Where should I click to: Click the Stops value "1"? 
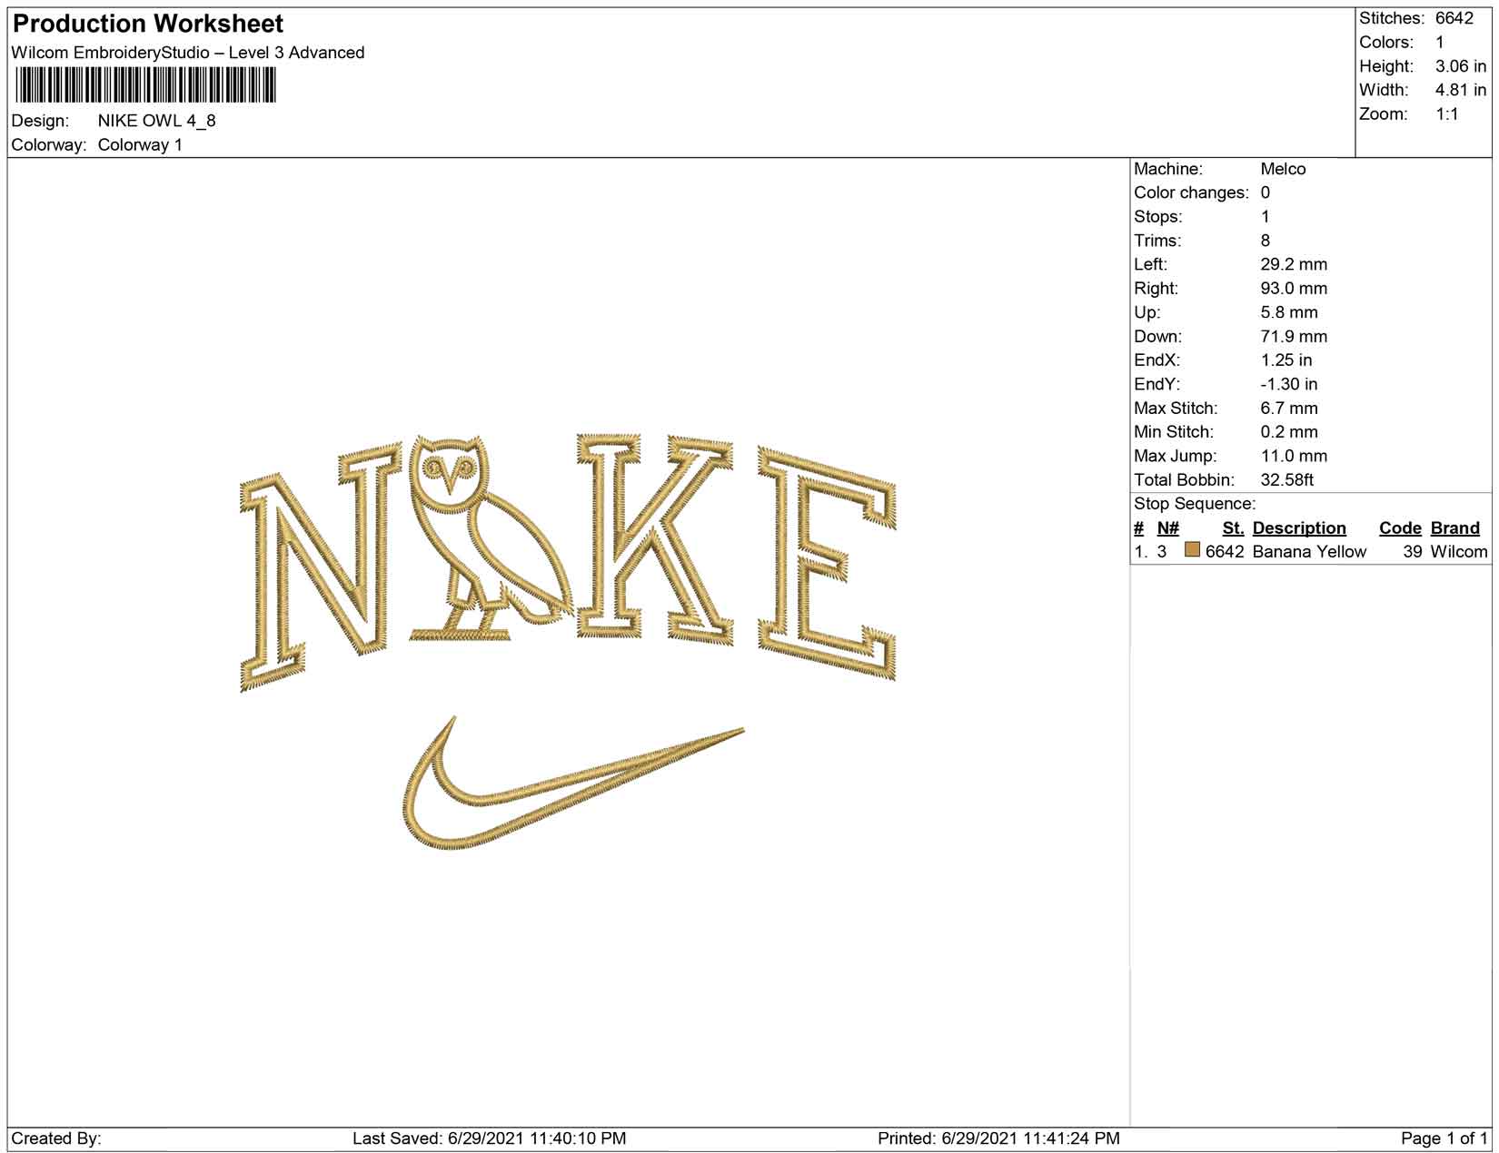click(x=1266, y=217)
